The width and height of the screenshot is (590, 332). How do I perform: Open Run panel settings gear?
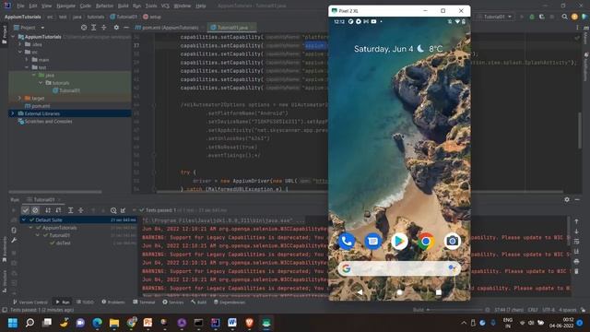point(567,199)
